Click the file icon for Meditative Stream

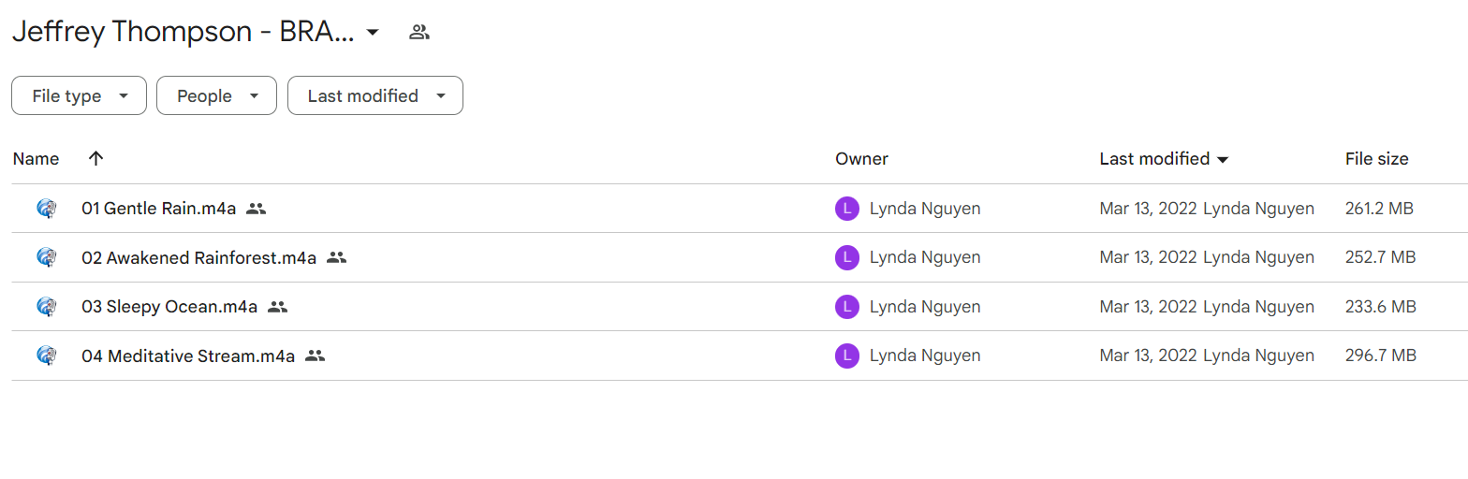point(47,356)
